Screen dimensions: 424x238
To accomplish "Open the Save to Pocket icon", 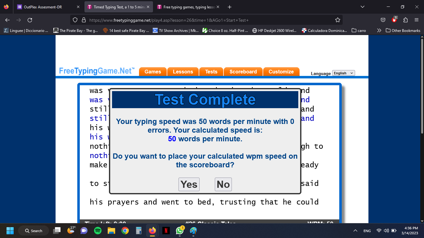I will [383, 20].
